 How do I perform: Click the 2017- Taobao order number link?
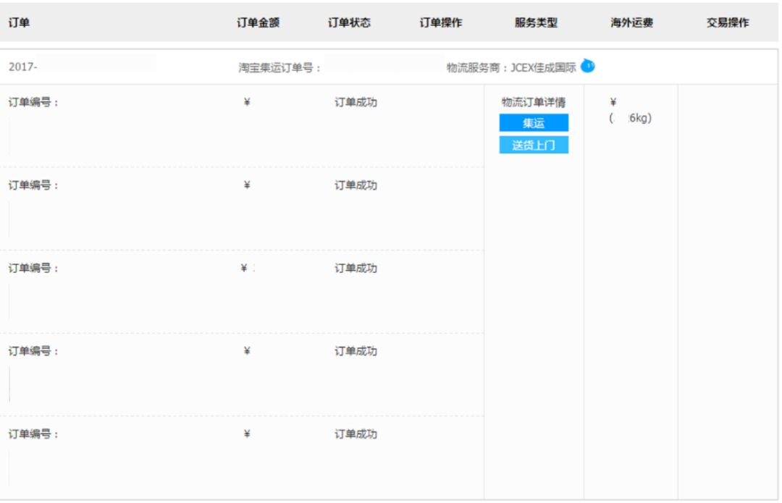pyautogui.click(x=22, y=65)
